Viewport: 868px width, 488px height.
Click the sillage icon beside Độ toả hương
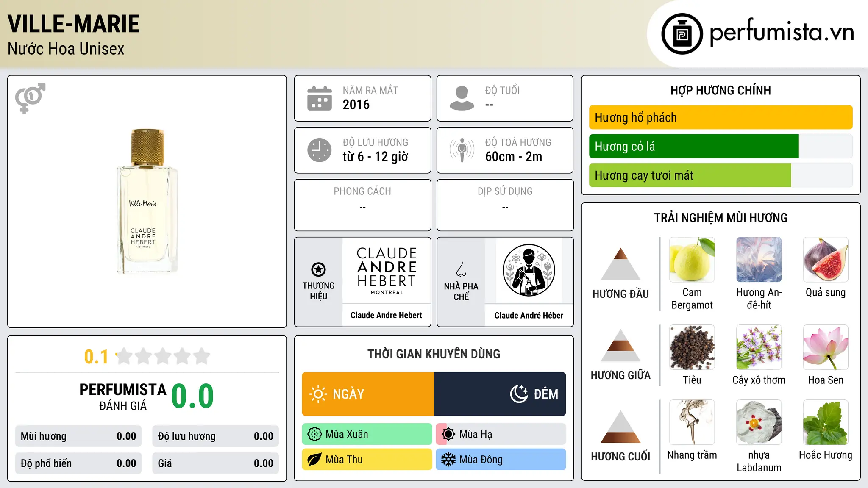click(x=462, y=150)
